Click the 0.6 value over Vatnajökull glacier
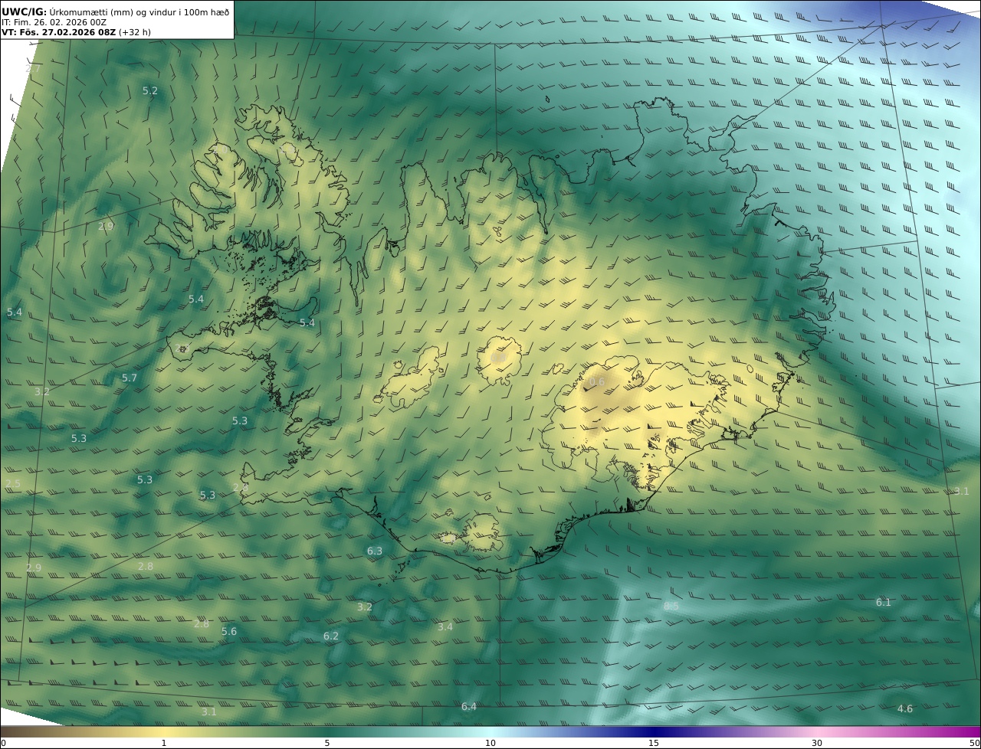 [x=597, y=381]
